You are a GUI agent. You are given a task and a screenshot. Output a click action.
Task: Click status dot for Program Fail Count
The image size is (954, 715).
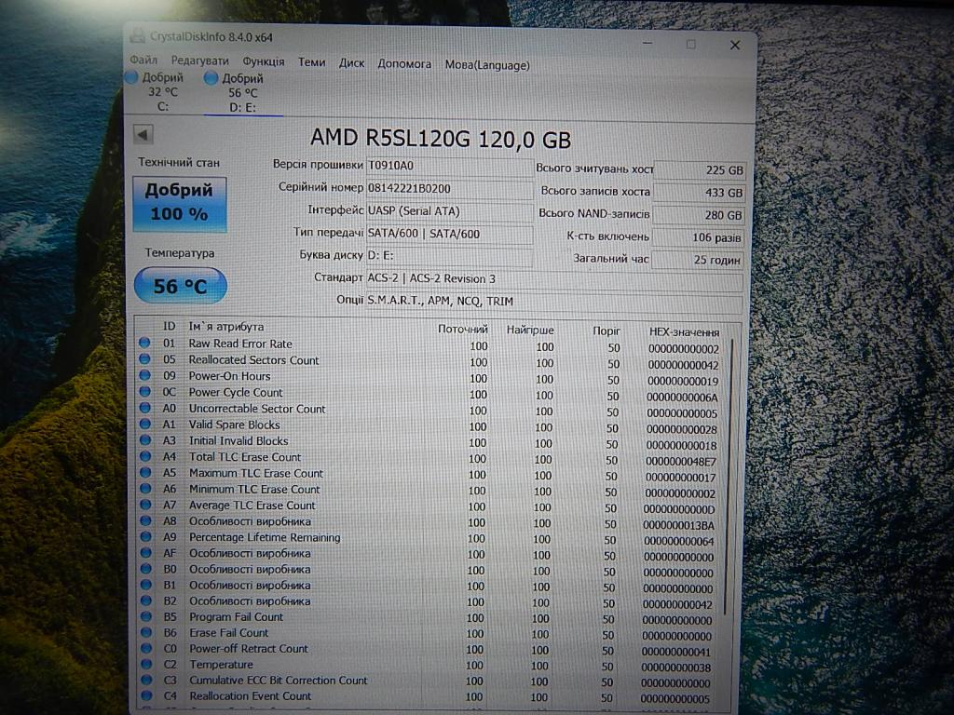click(x=146, y=616)
